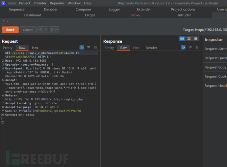Switch to the Project options tab
This screenshot has width=227, height=167.
click(183, 10)
